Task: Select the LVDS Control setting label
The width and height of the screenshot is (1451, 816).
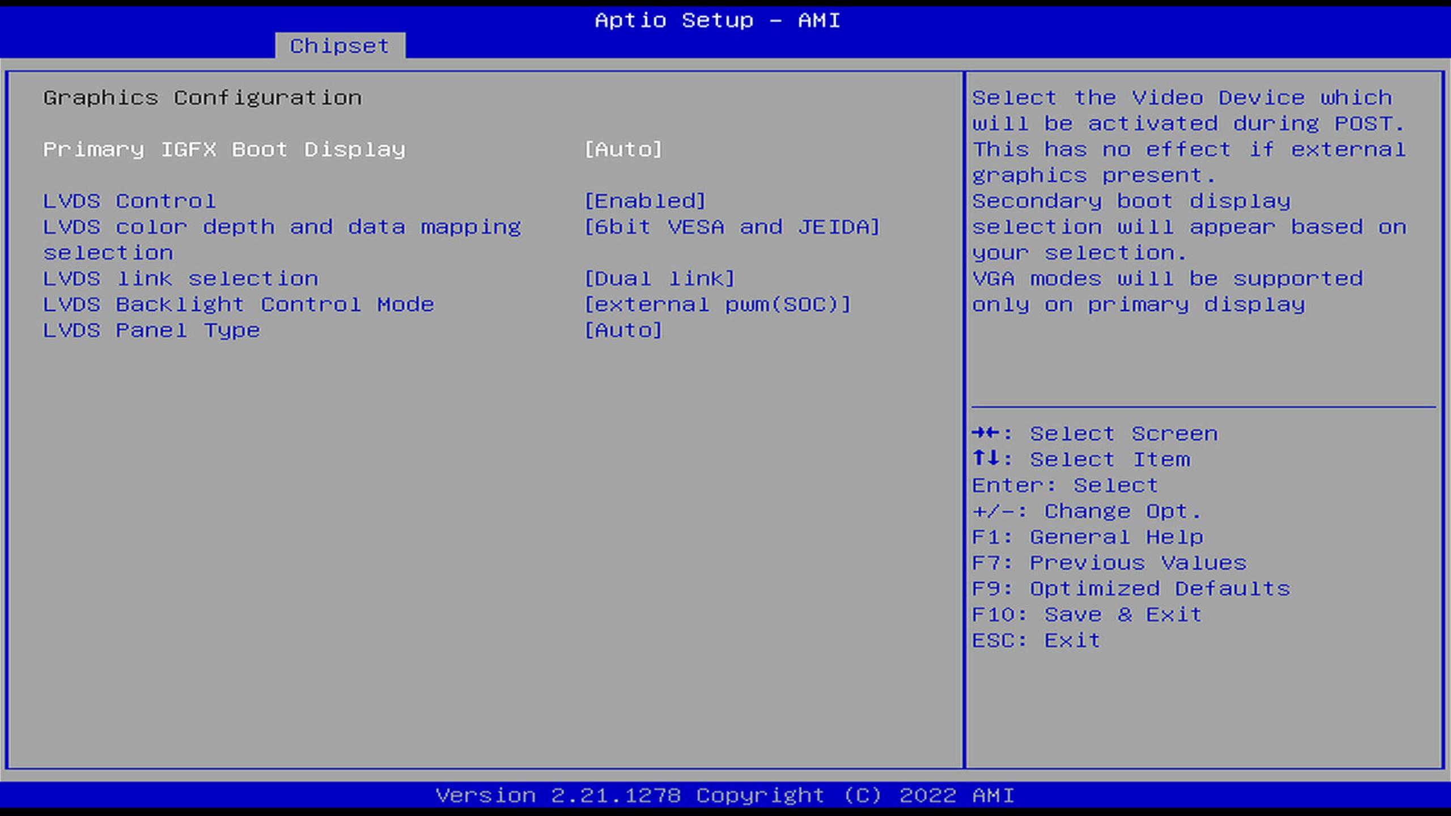Action: click(129, 201)
